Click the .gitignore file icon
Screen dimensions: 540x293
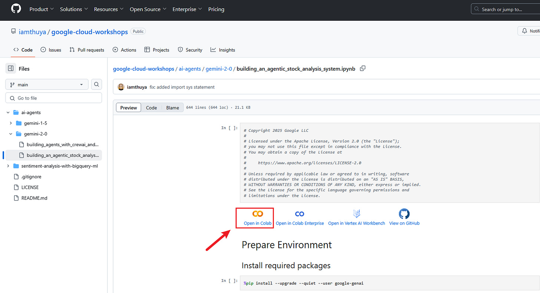16,176
